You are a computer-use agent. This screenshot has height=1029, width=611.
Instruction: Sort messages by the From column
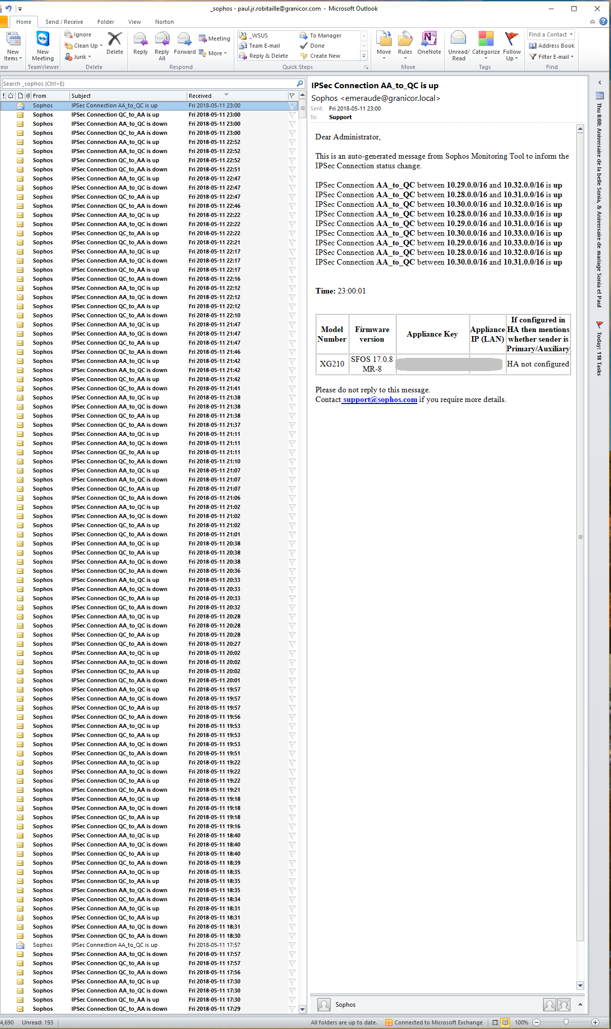click(50, 96)
